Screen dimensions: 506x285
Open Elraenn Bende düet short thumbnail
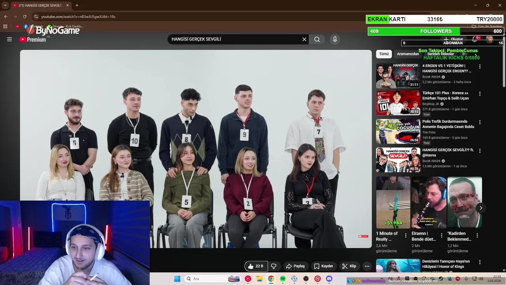click(x=429, y=202)
